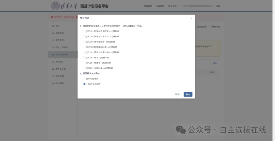Screen dimensions: 275x141
Task: Click the person icon beside 基本信息
Action: pos(53,33)
